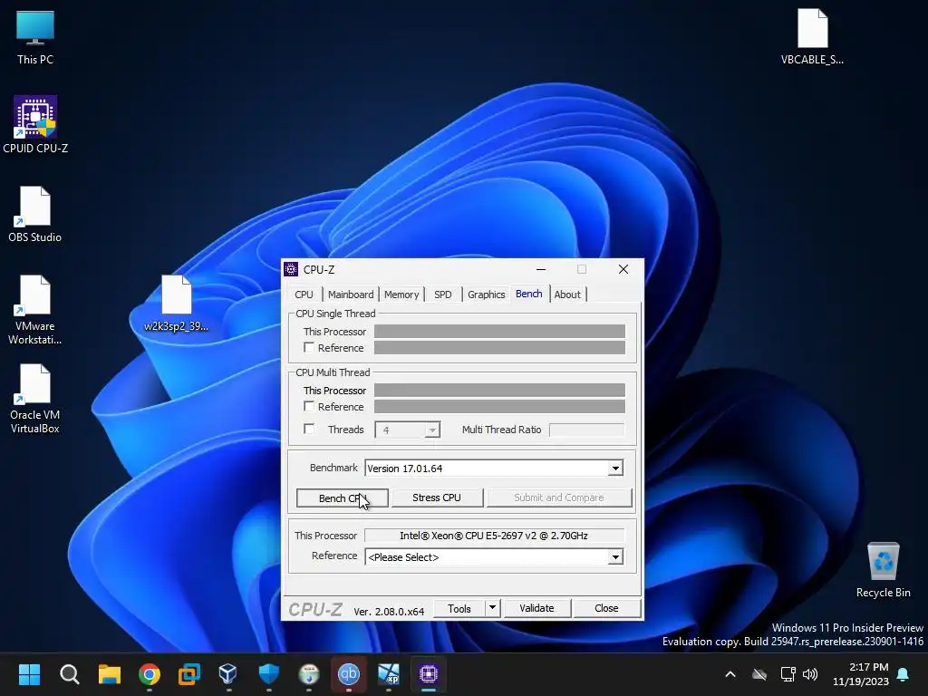Click the Intel Xeon processor name field
The image size is (928, 696).
click(494, 536)
